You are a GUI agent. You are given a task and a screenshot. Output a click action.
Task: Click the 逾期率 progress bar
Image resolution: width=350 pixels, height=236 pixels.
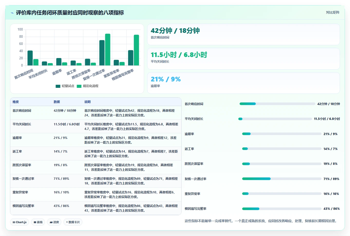282,134
